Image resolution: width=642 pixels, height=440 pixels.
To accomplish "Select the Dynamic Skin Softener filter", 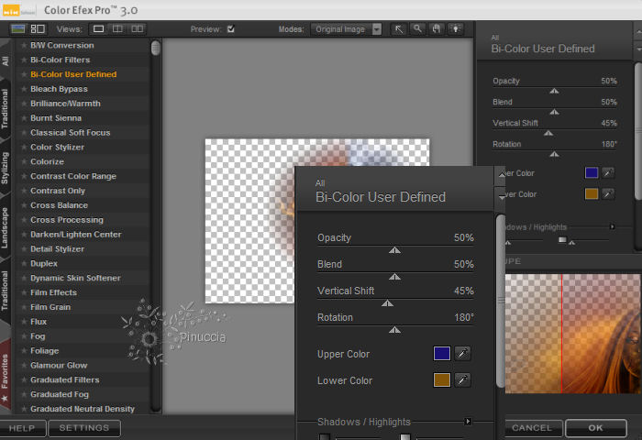I will 75,278.
